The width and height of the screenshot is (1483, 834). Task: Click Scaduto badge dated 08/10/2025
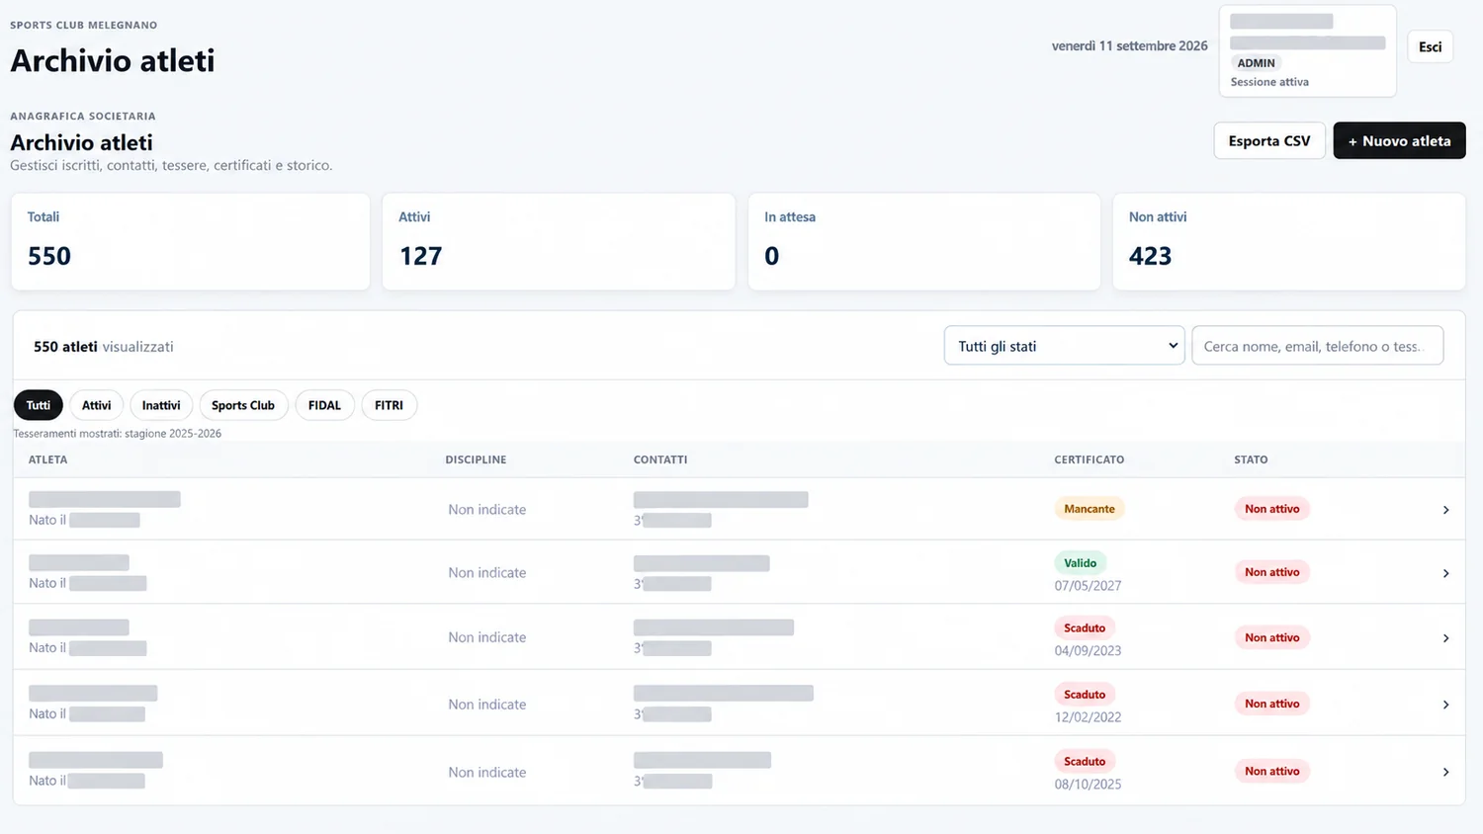pyautogui.click(x=1085, y=762)
